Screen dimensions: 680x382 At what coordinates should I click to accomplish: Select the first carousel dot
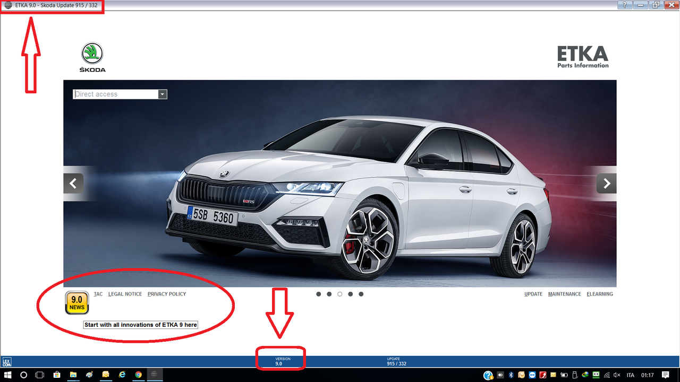coord(318,294)
